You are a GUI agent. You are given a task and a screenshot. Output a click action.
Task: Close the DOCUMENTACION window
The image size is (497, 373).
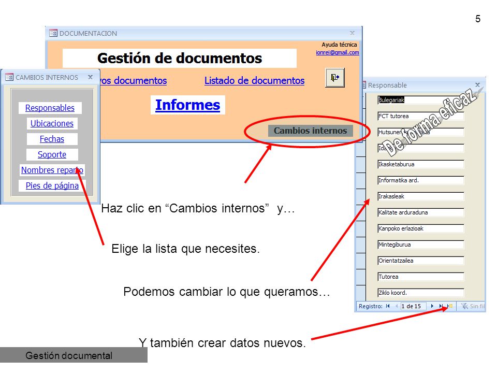(352, 33)
